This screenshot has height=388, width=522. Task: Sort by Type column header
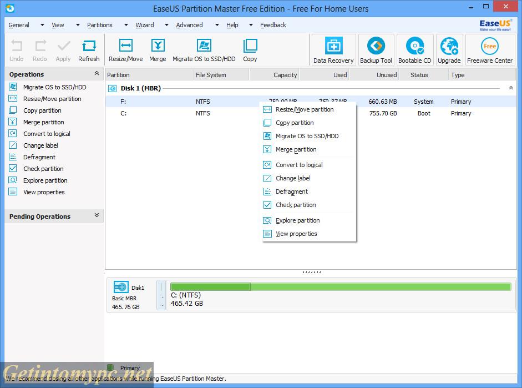[483, 75]
